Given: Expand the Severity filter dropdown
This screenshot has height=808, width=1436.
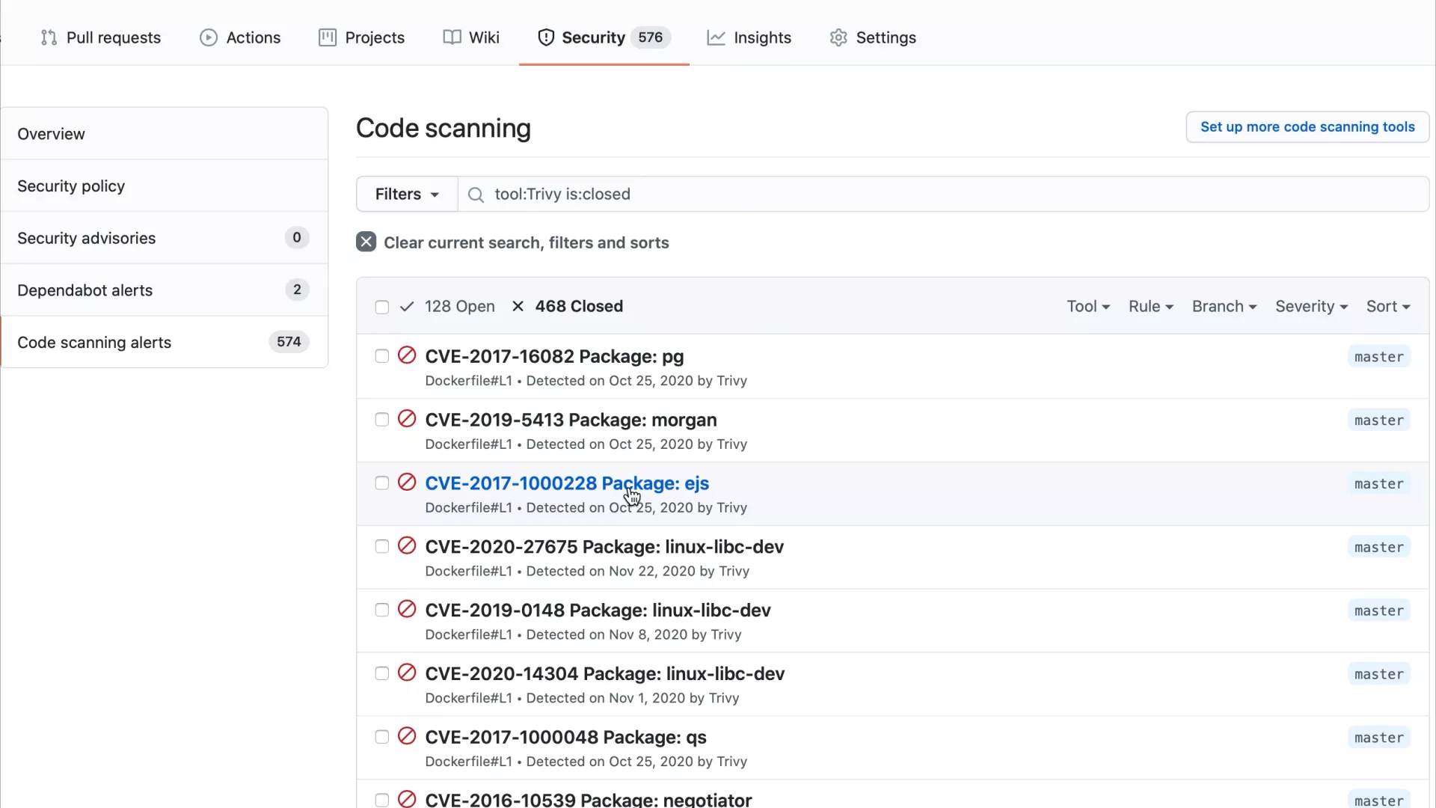Looking at the screenshot, I should click(x=1311, y=306).
